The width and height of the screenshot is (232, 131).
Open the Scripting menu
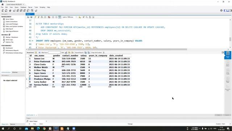42,7
